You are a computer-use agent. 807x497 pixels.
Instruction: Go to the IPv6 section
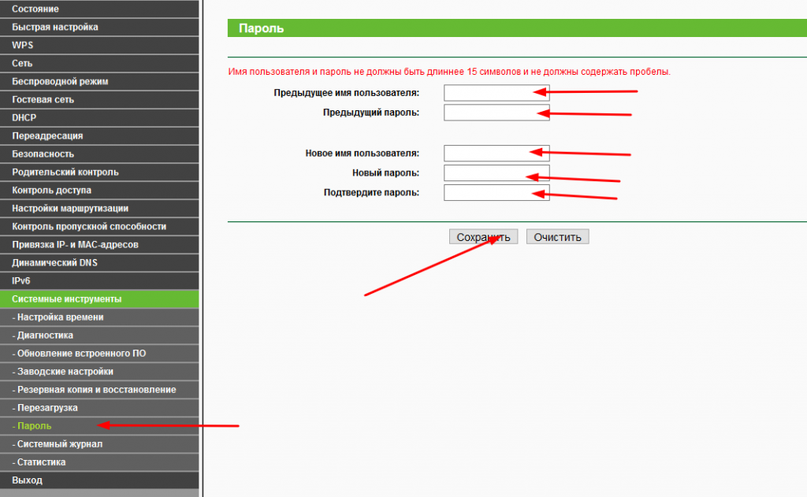tap(99, 281)
